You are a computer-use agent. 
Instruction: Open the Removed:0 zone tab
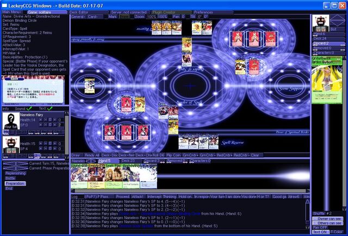177,161
